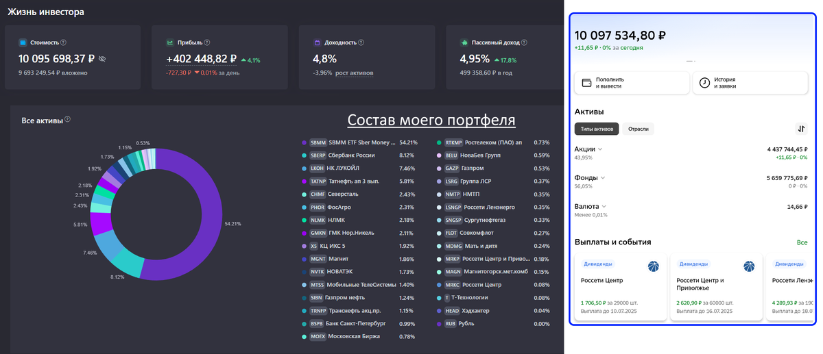This screenshot has width=823, height=354.
Task: Click the purple calendar icon beside Доходность
Action: click(317, 42)
